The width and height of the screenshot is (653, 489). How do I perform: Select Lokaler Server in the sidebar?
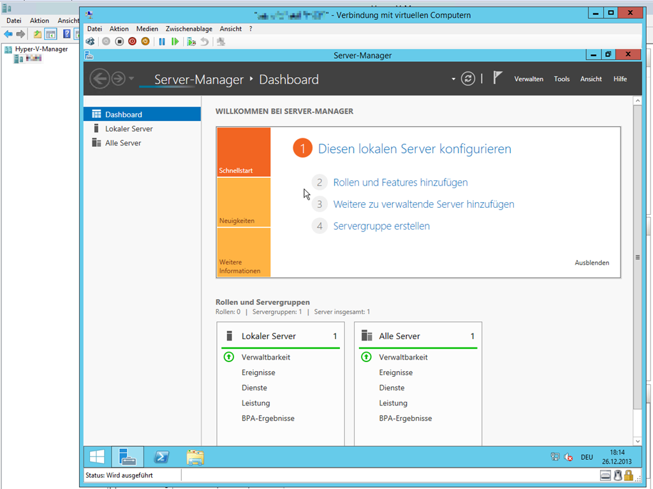(129, 129)
